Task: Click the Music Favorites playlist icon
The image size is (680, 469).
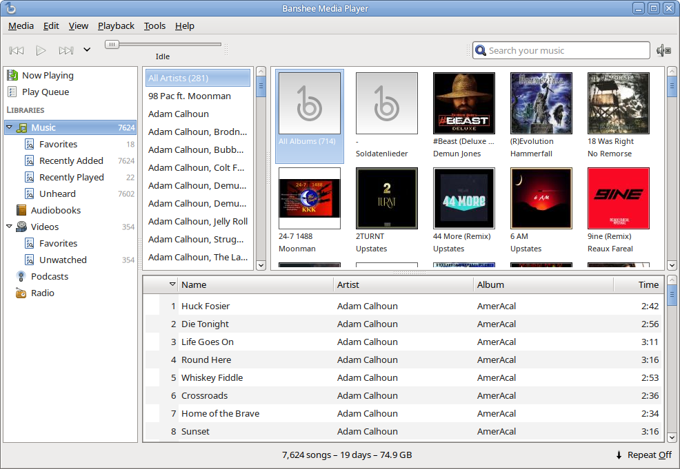Action: coord(30,144)
